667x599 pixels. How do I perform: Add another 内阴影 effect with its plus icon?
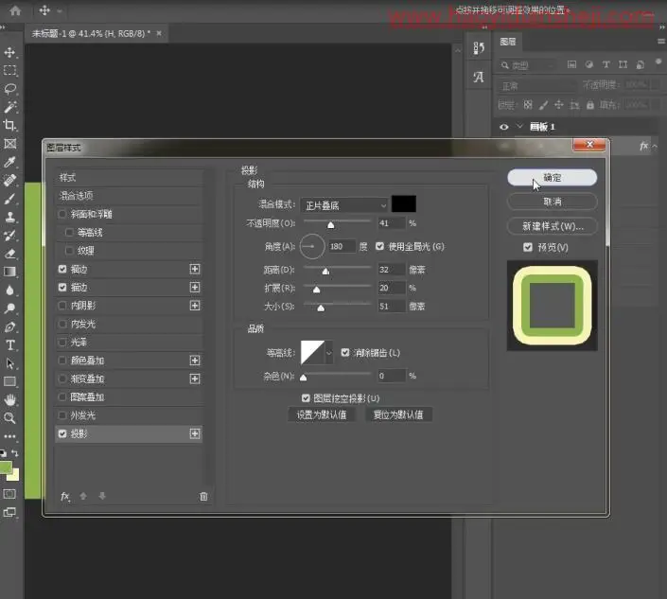(195, 306)
